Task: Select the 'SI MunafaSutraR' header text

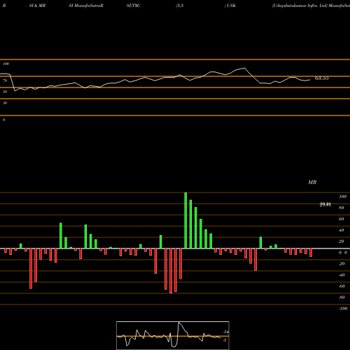Action: pos(86,6)
